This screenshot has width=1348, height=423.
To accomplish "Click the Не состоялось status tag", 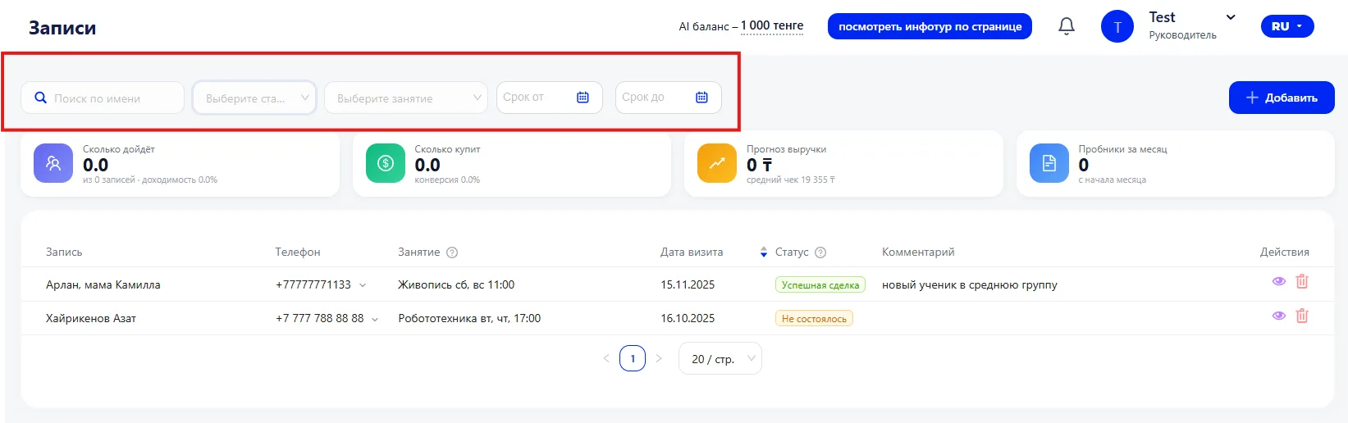I will [x=814, y=319].
